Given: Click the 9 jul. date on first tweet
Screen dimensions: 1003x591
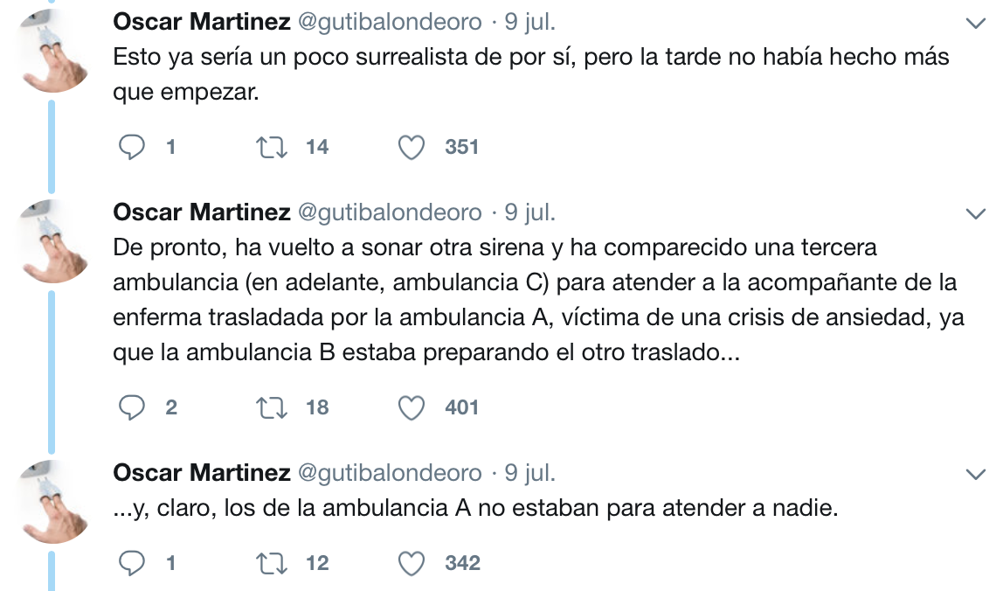Looking at the screenshot, I should tap(529, 22).
